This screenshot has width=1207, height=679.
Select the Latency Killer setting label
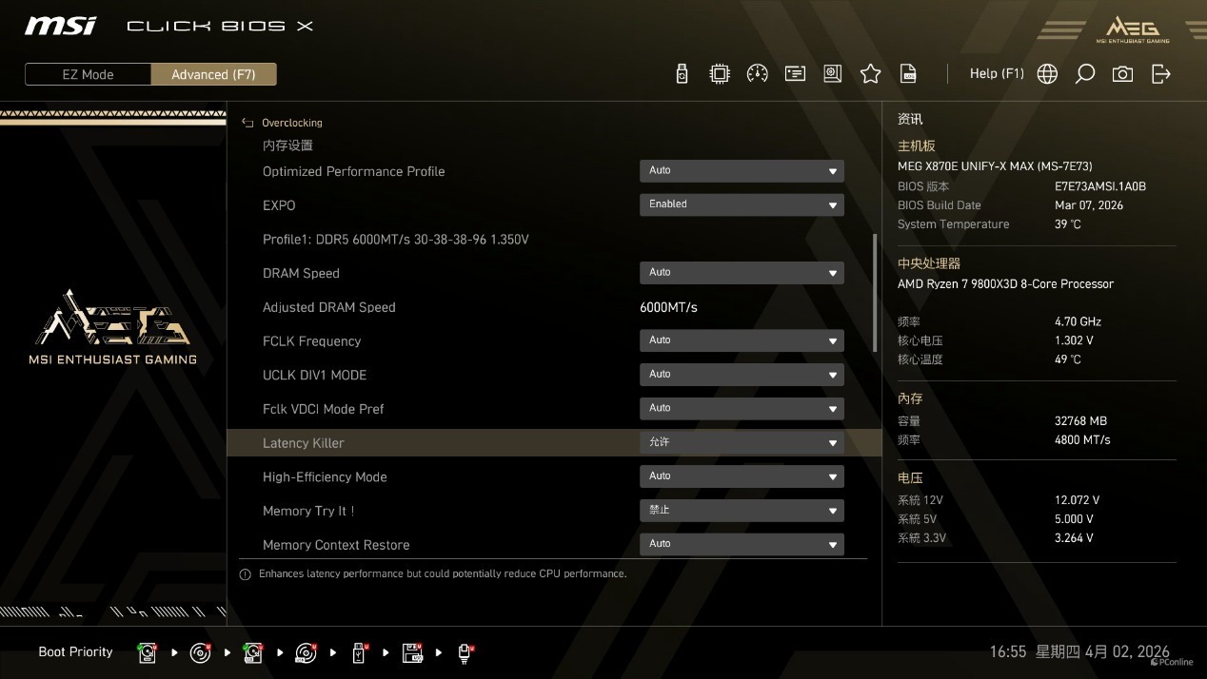tap(304, 443)
